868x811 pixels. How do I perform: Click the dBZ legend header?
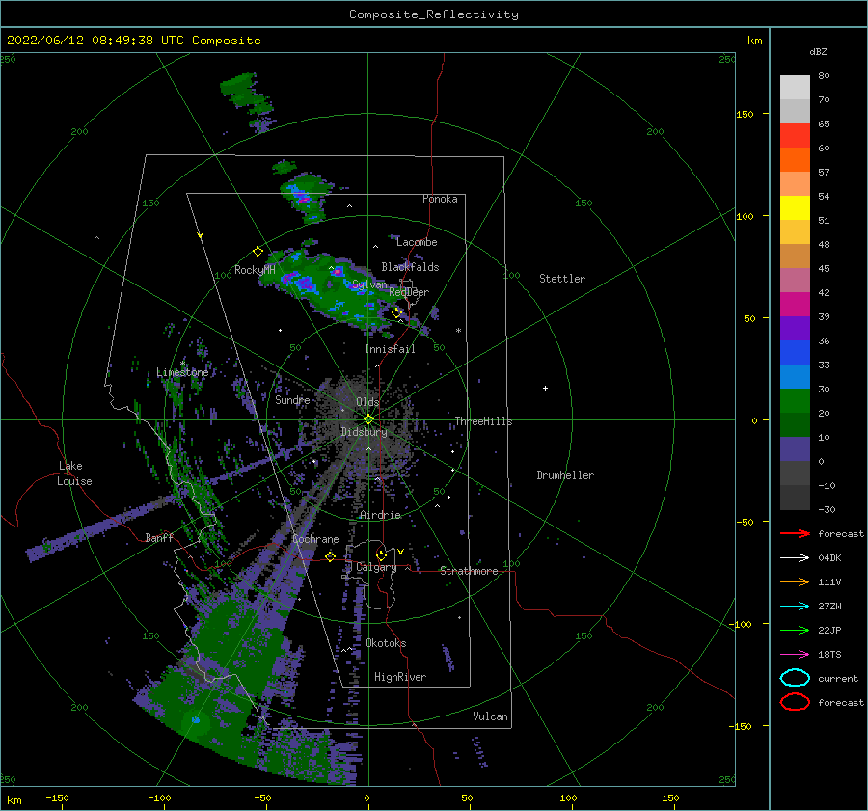click(x=818, y=51)
